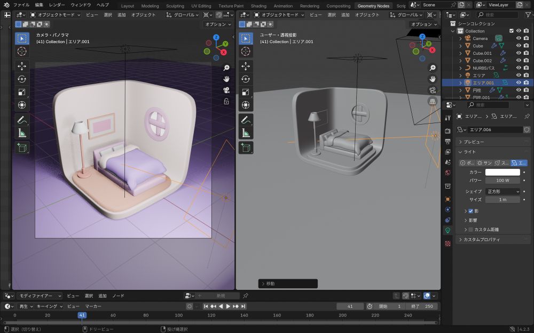Open the Texture properties checker icon
The image size is (534, 333).
(448, 243)
